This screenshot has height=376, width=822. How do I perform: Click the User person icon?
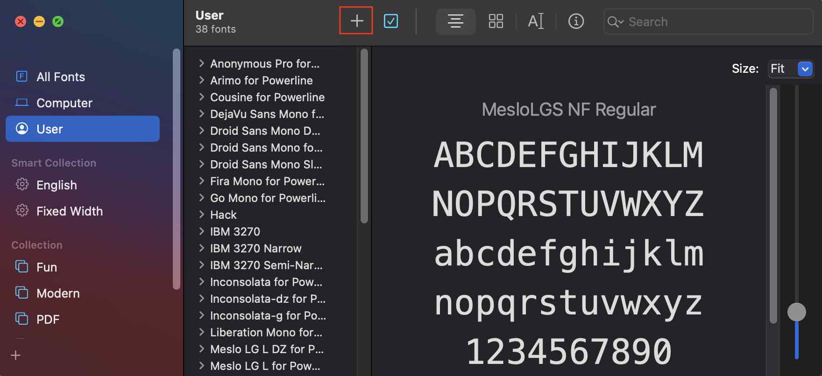pos(22,128)
